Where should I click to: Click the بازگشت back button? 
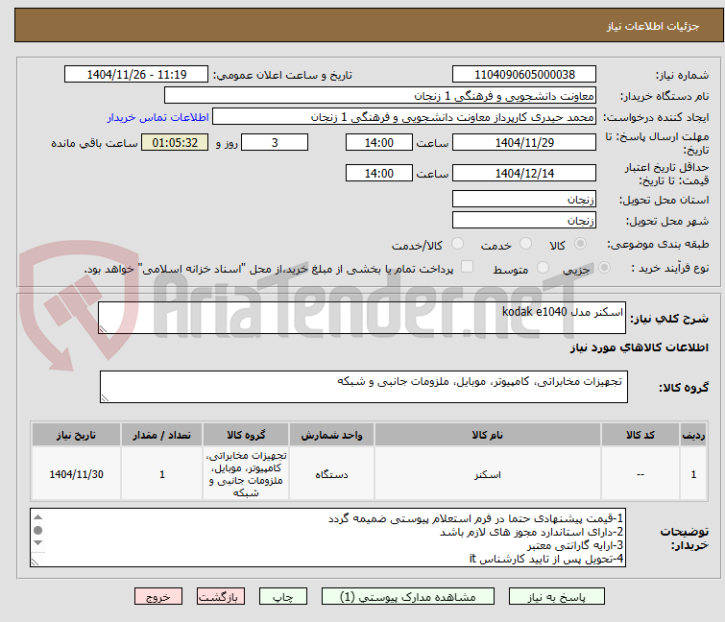coord(220,597)
